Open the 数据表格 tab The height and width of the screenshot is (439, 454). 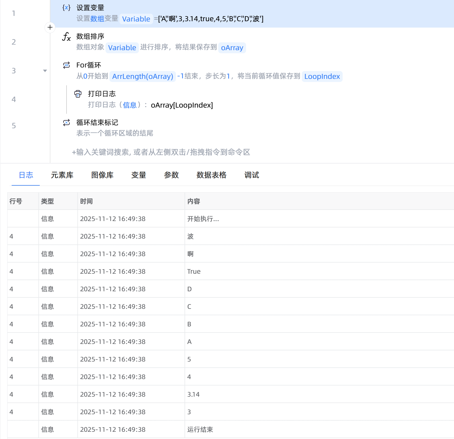[x=211, y=175]
